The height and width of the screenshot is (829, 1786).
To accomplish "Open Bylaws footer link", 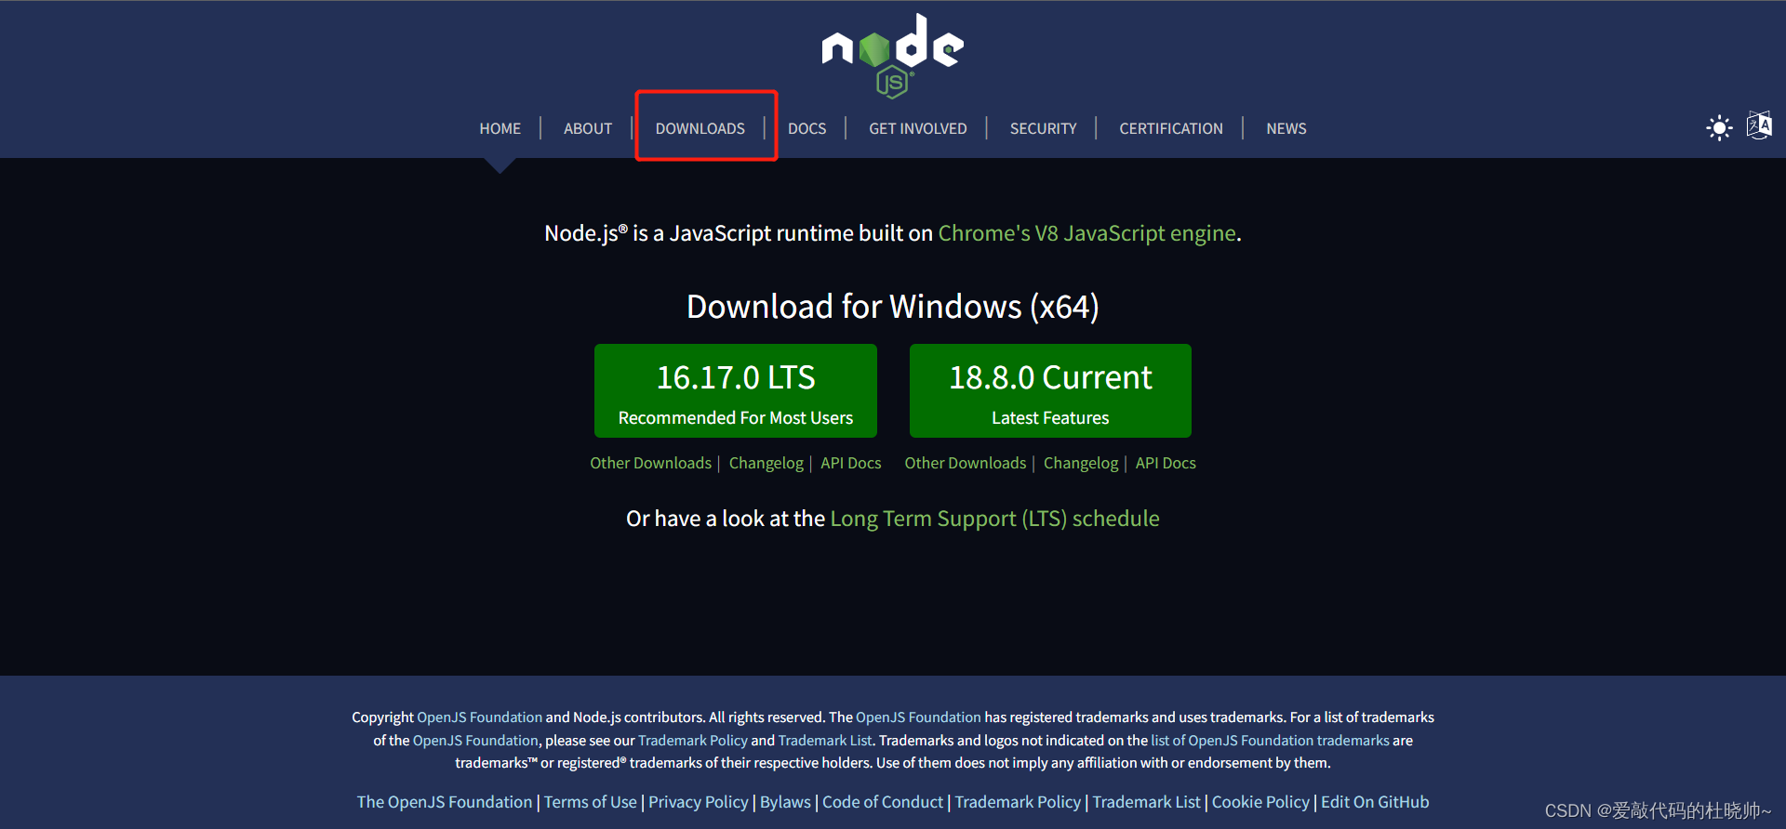I will (x=786, y=802).
